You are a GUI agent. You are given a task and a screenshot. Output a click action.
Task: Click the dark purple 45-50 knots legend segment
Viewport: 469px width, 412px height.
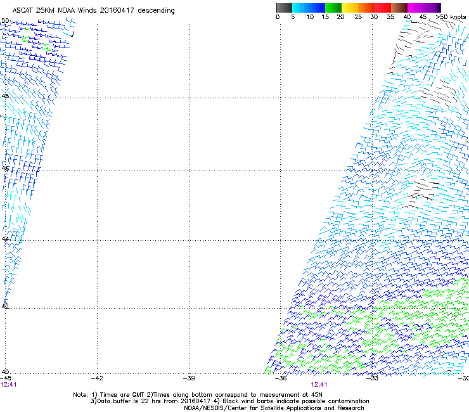[x=432, y=8]
